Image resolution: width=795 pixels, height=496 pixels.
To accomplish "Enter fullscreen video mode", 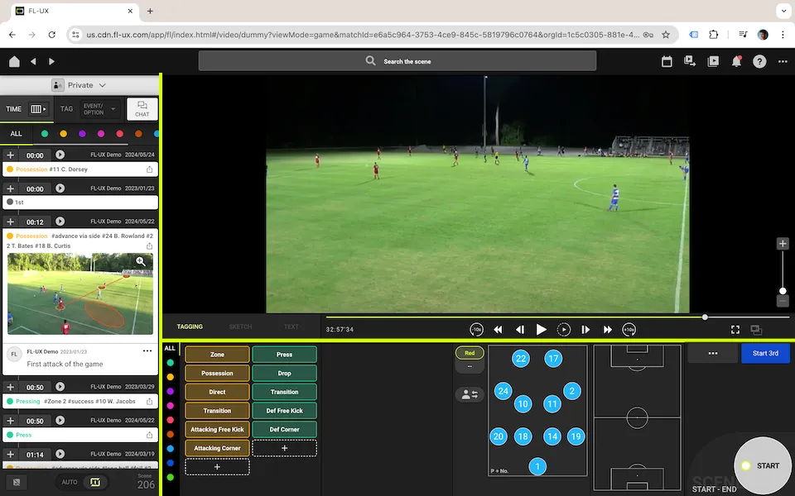I will pyautogui.click(x=735, y=330).
